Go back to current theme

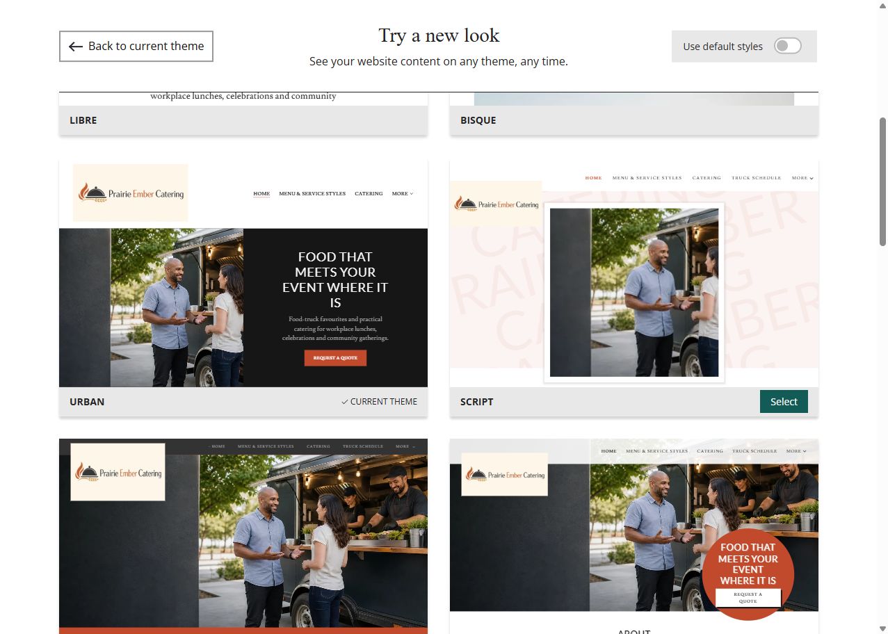point(136,46)
